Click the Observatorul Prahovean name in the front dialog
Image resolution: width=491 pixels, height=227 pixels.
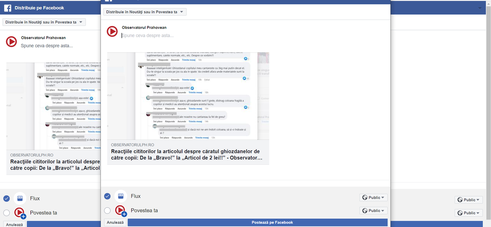[x=144, y=28]
